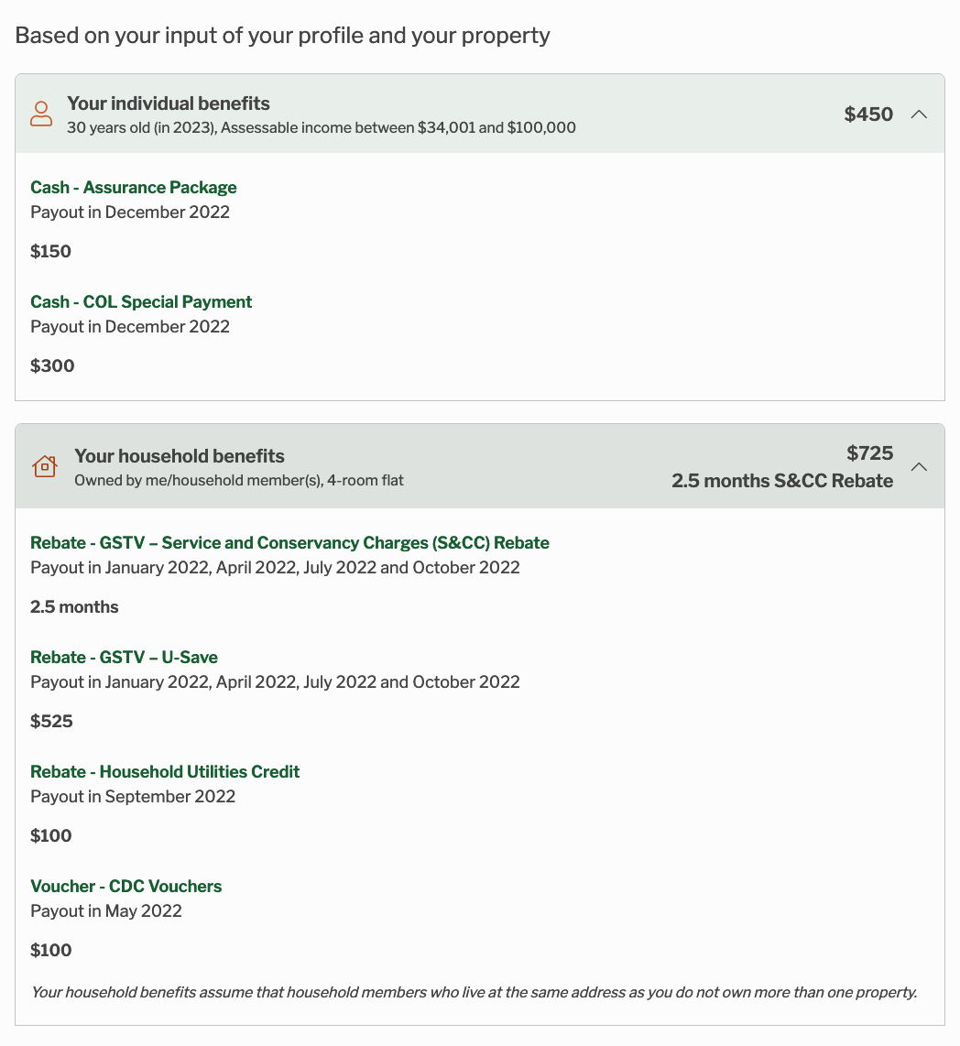Screen dimensions: 960x1046
Task: Open the Rebate - GSTV – U-Save link
Action: 124,658
